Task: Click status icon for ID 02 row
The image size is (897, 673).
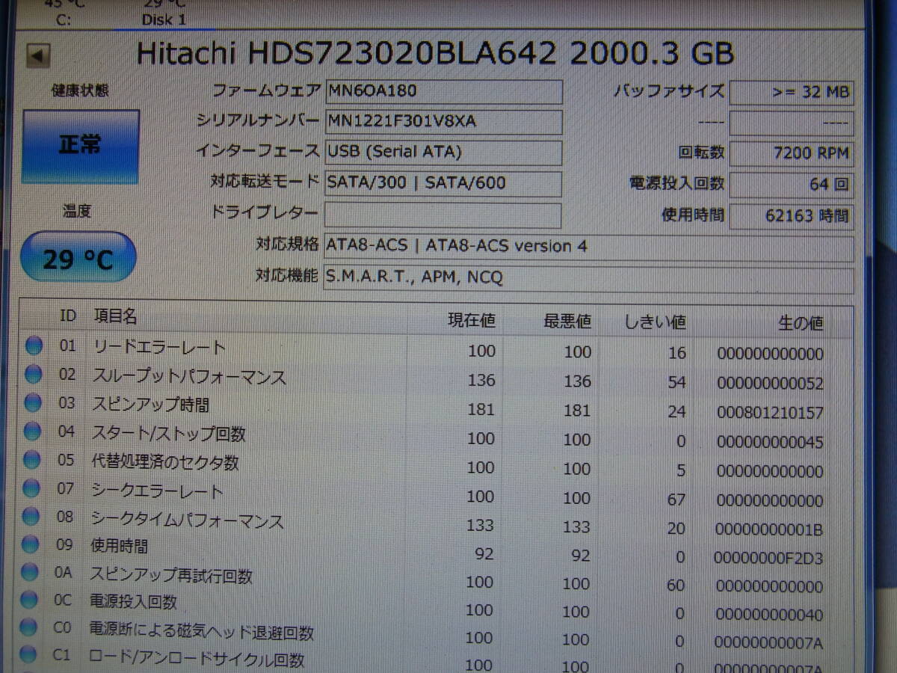Action: [x=33, y=375]
